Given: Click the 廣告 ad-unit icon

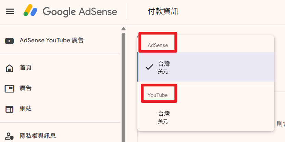Looking at the screenshot, I should coord(10,89).
